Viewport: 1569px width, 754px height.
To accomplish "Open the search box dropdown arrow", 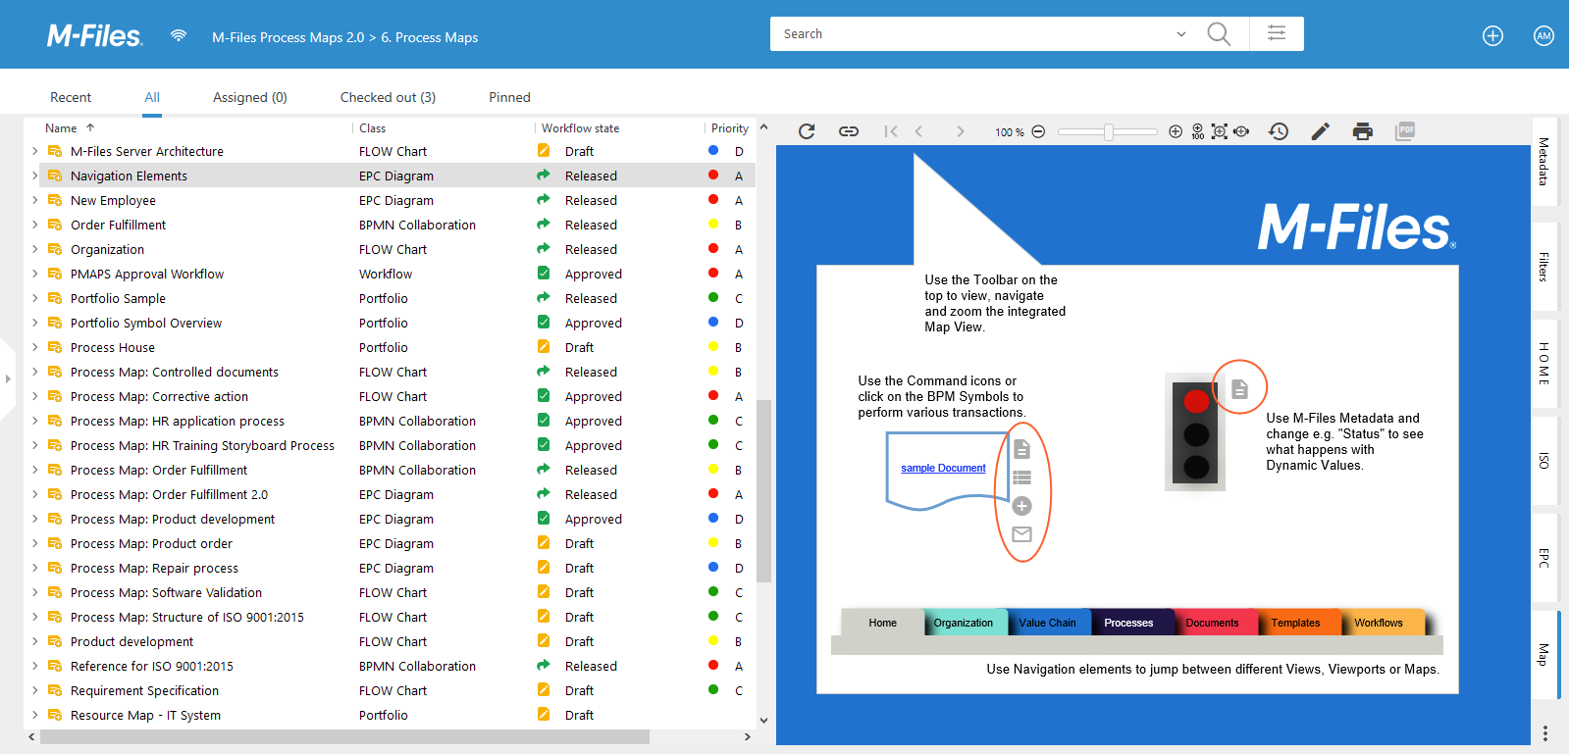I will click(x=1181, y=34).
